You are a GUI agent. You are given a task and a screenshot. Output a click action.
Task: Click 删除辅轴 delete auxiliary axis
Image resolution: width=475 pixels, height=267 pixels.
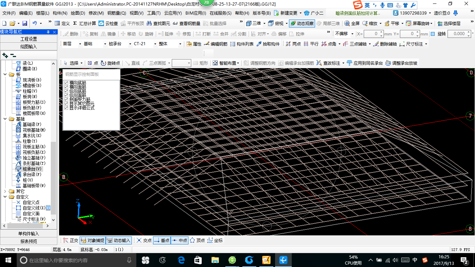pyautogui.click(x=385, y=44)
